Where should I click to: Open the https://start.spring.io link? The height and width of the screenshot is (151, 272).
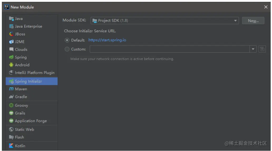pos(107,40)
